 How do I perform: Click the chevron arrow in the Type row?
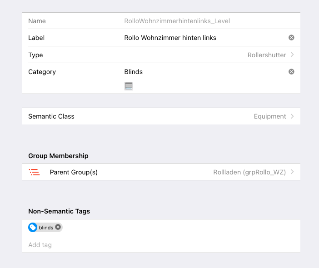coord(292,55)
